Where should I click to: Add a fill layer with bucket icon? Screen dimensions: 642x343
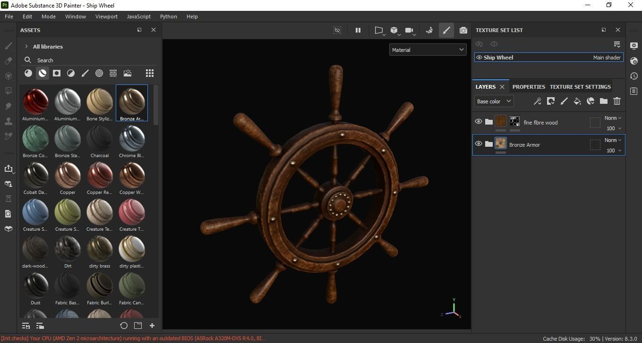click(x=577, y=101)
